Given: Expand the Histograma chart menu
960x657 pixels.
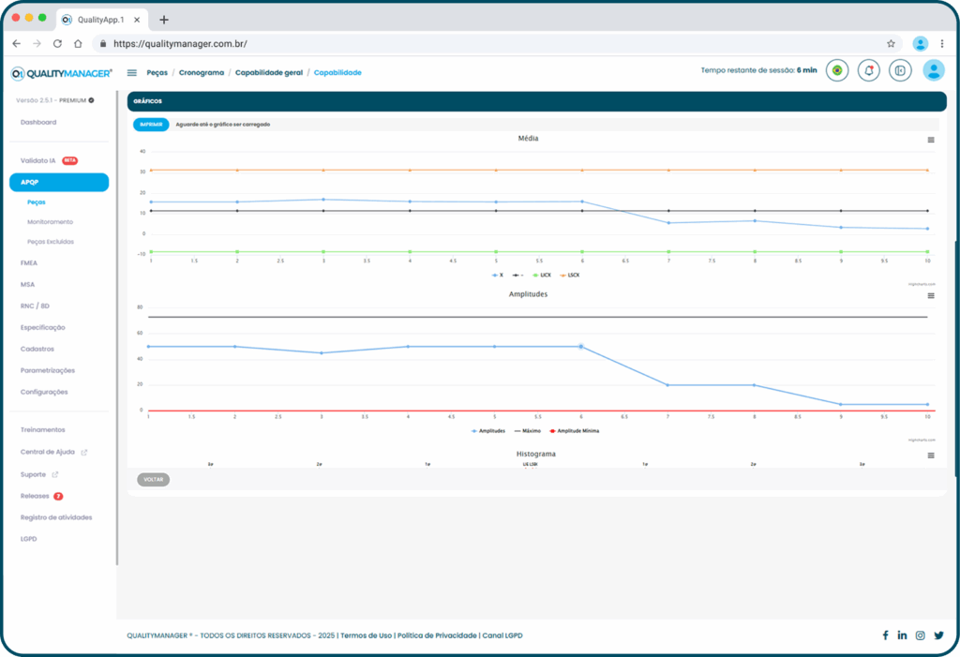Looking at the screenshot, I should click(x=931, y=455).
